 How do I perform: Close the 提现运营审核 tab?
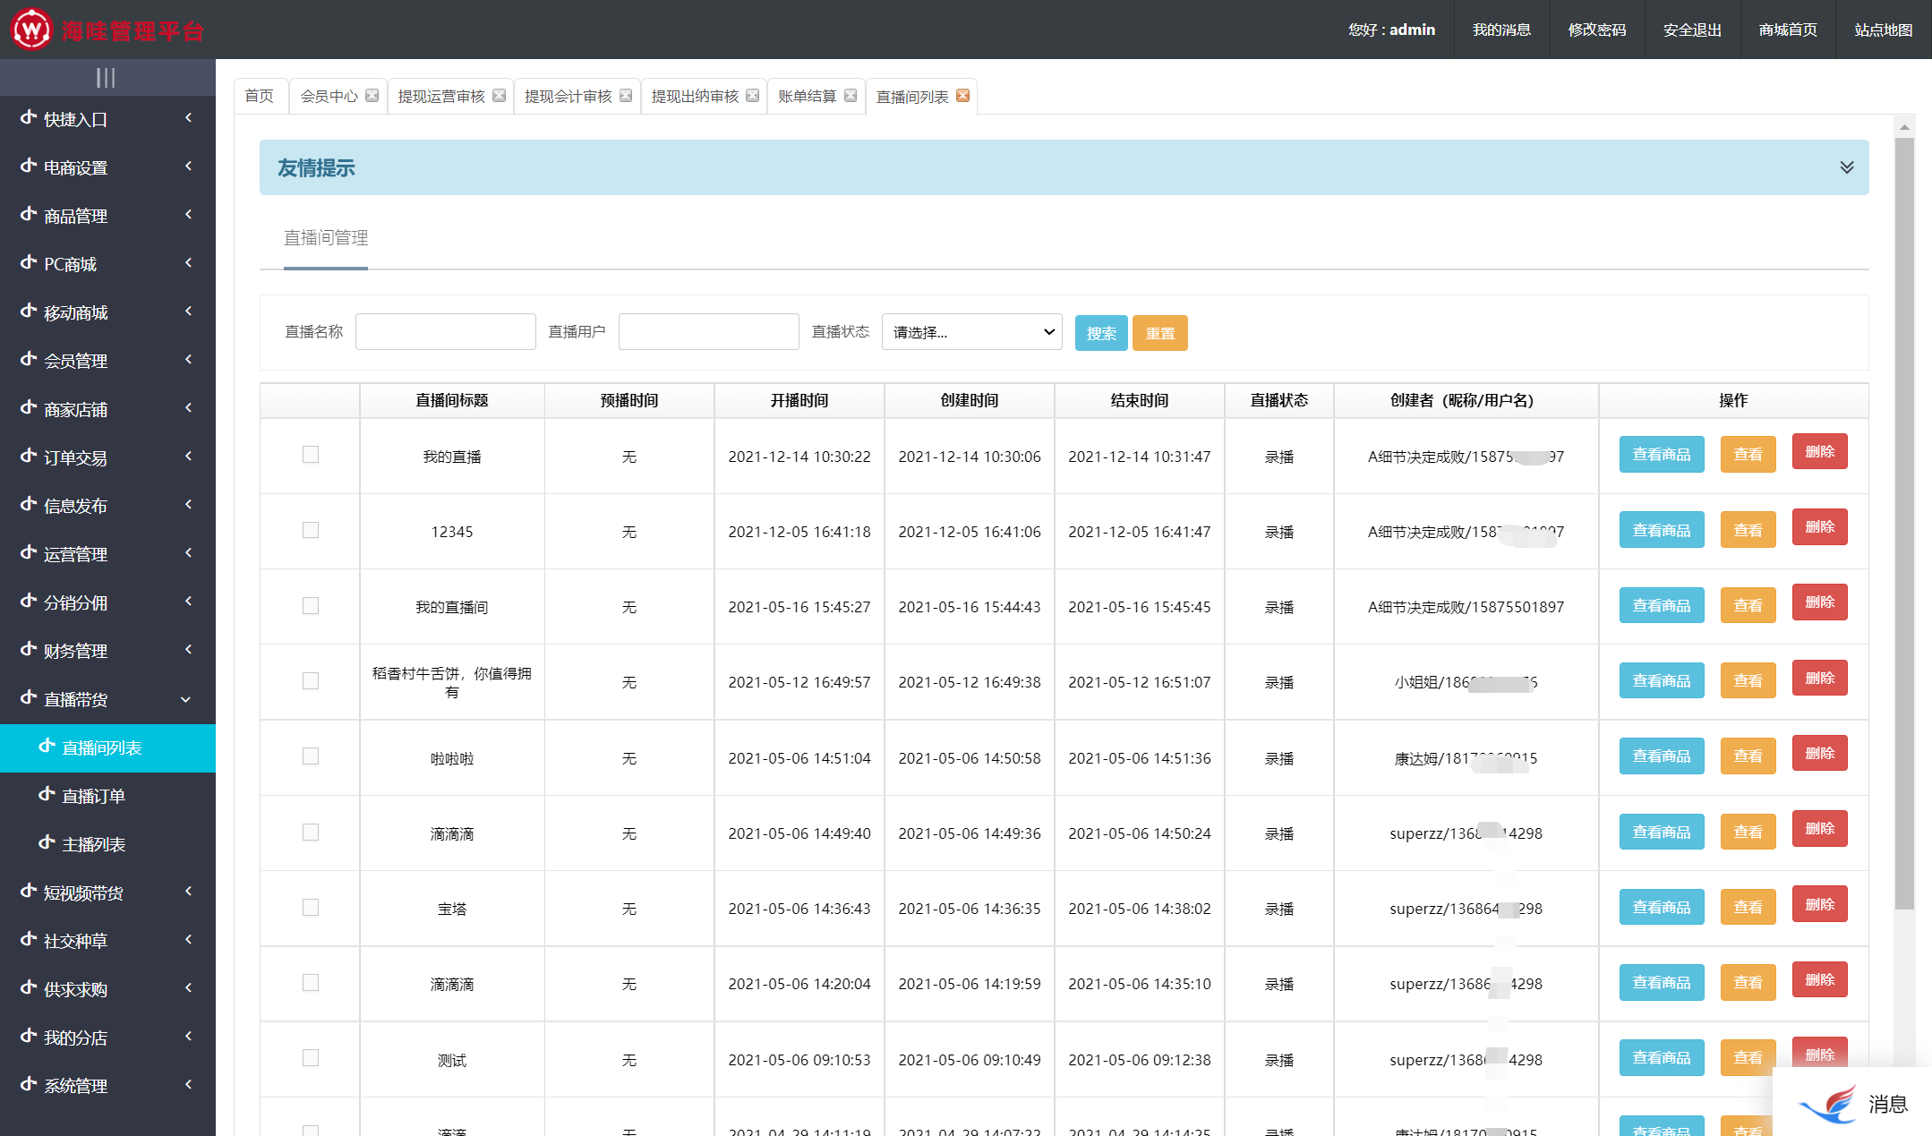(499, 96)
